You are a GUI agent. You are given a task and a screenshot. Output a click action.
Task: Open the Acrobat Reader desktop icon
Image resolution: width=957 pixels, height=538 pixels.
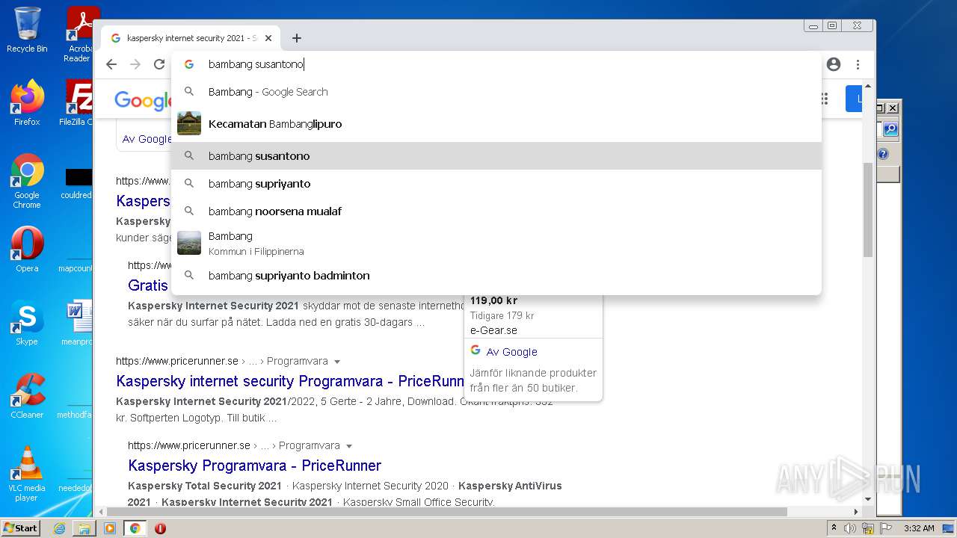coord(79,35)
